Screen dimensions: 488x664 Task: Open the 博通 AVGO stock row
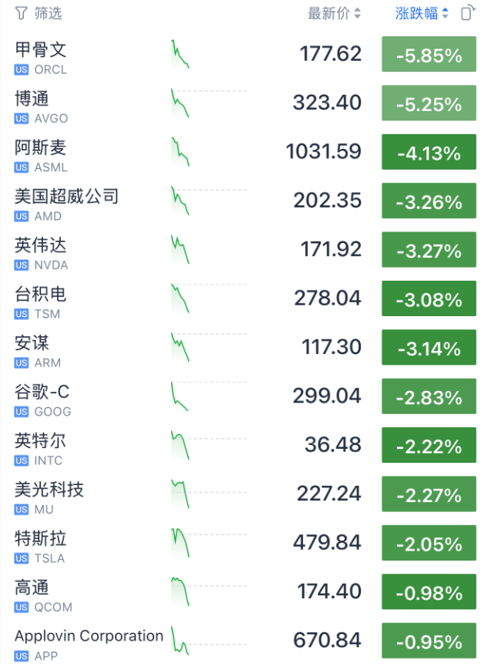click(32, 99)
